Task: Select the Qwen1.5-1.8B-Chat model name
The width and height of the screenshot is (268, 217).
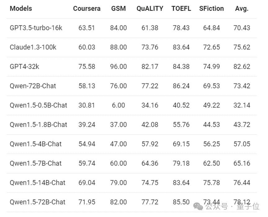Action: 38,125
